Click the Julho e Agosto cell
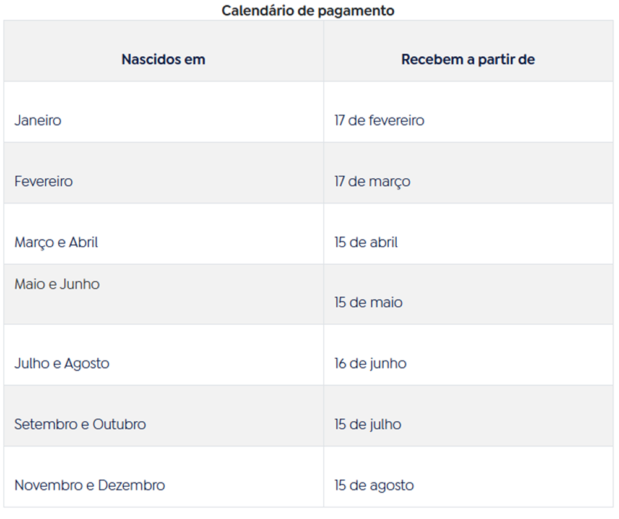619x519 pixels. click(62, 363)
